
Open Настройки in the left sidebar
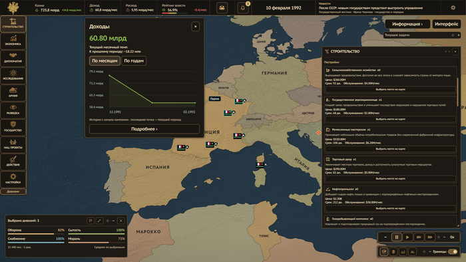pyautogui.click(x=13, y=179)
